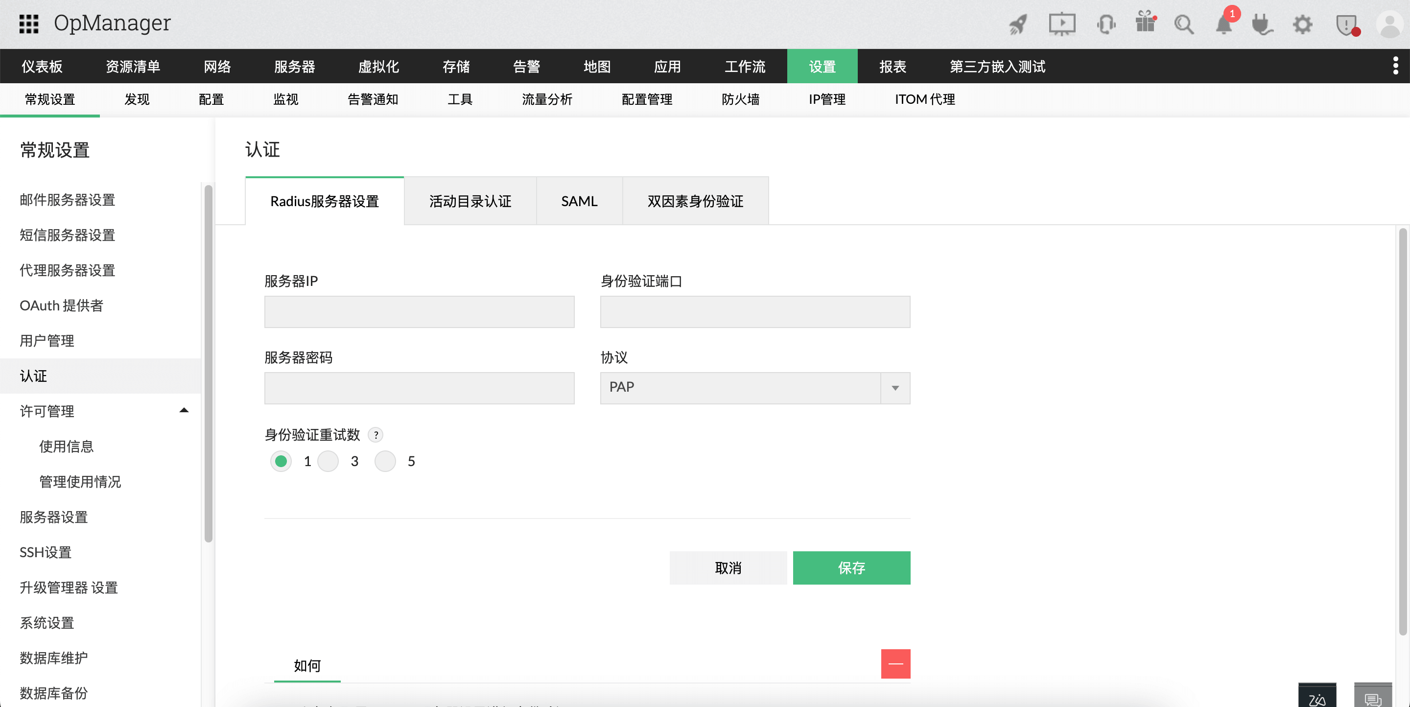The height and width of the screenshot is (707, 1410).
Task: Click inside the 服务器IP input field
Action: click(x=418, y=312)
